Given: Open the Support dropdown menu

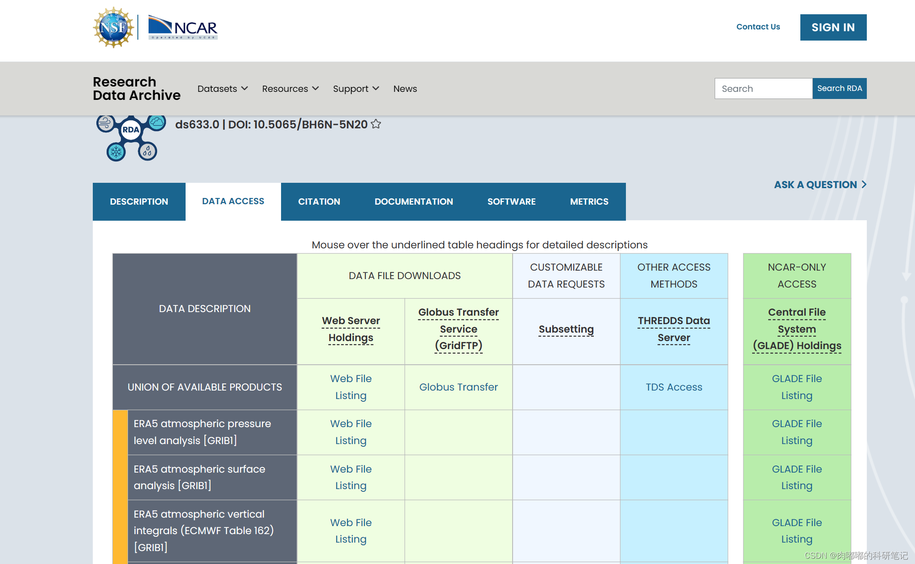Looking at the screenshot, I should click(x=356, y=89).
